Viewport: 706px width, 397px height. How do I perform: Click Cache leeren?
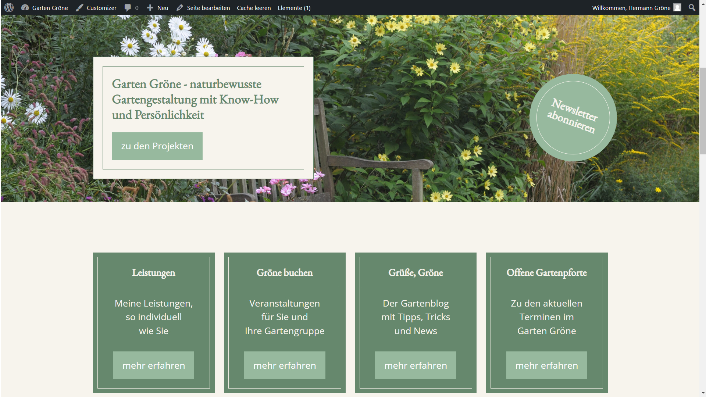tap(254, 8)
